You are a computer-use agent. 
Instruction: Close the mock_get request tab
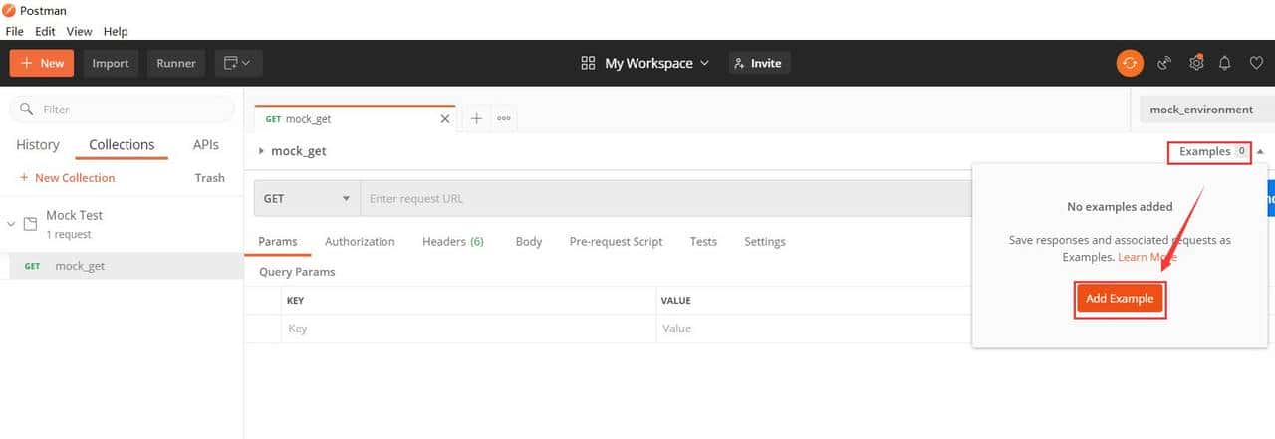point(445,118)
